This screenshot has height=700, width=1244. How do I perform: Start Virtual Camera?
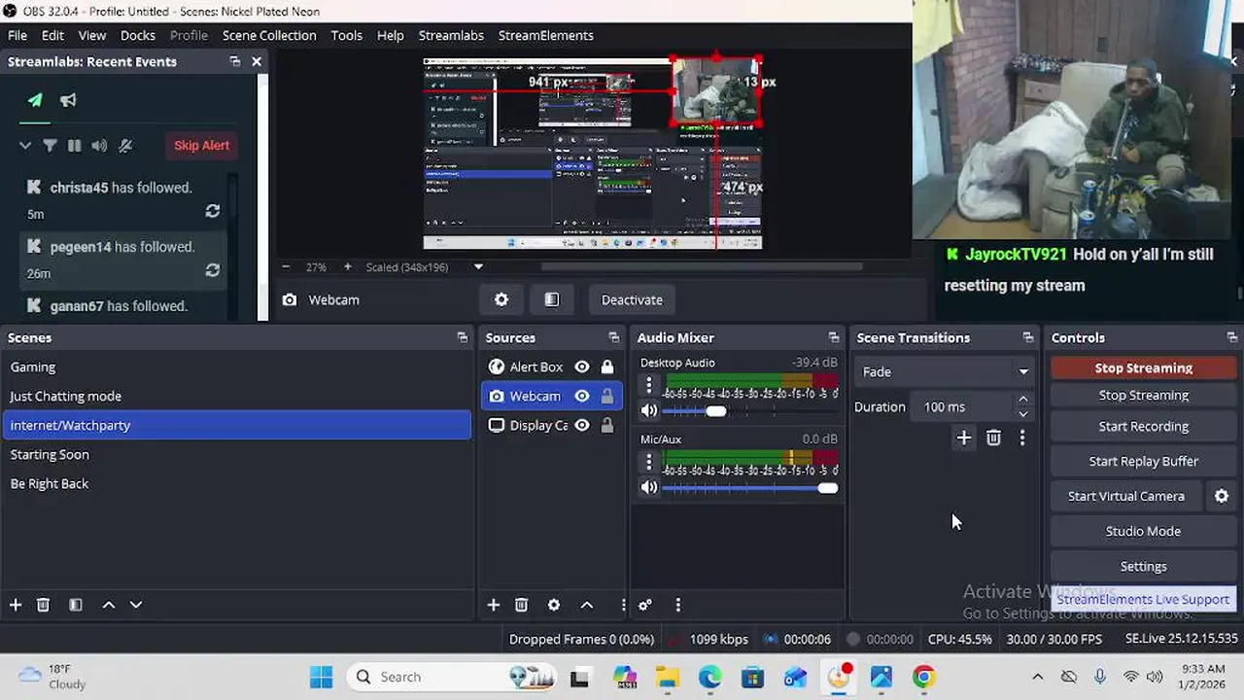1126,497
